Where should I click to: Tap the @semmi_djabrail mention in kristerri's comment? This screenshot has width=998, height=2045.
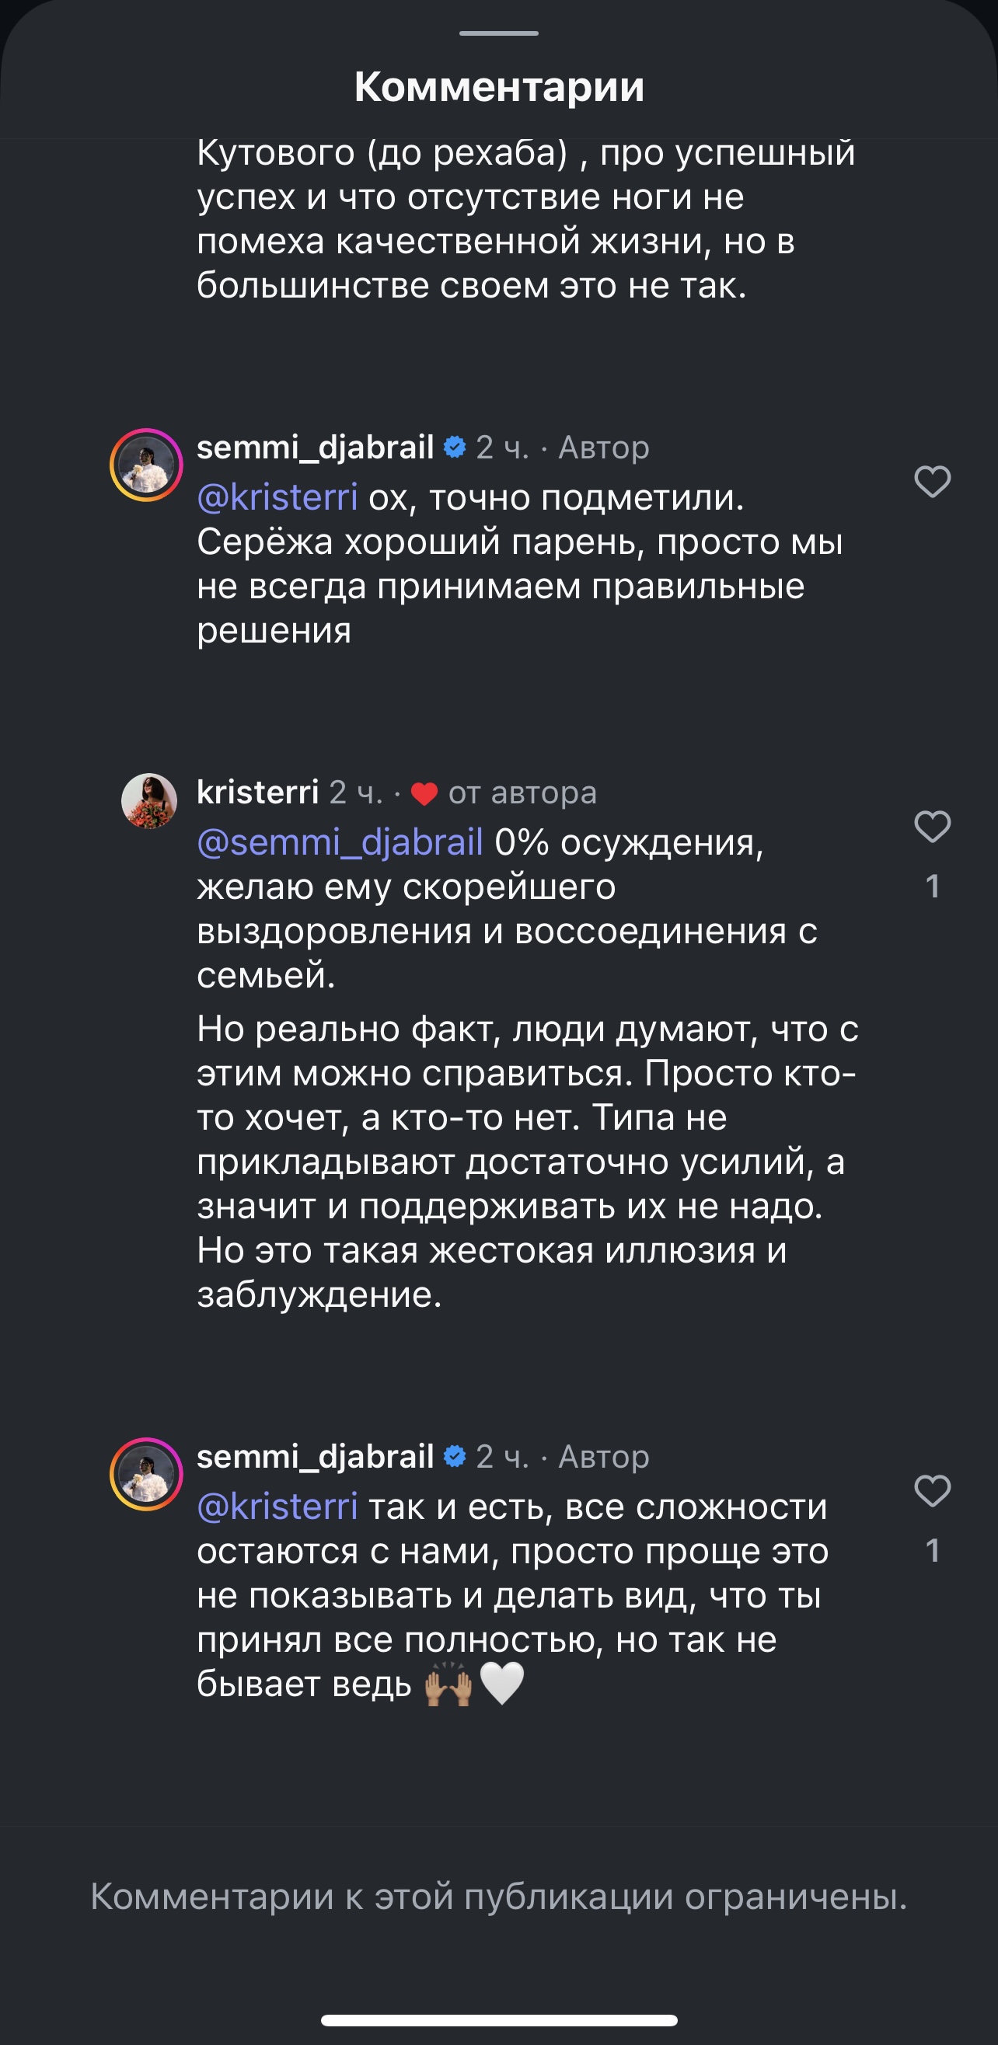tap(340, 842)
